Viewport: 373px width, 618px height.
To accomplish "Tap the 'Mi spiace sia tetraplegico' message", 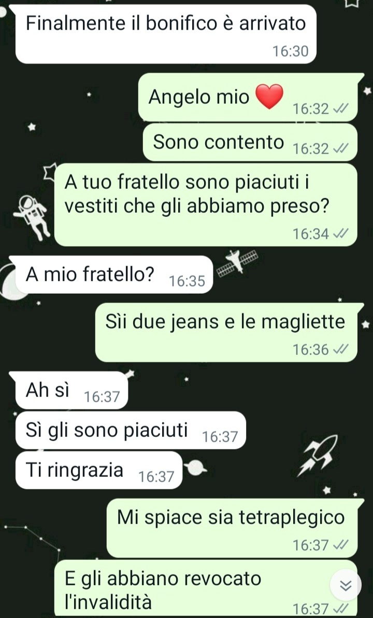I will (232, 528).
